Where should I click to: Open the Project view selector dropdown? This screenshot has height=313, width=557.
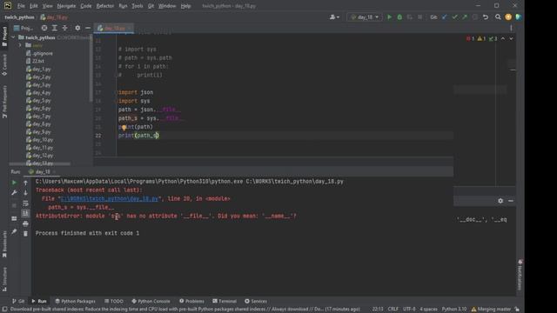point(23,28)
